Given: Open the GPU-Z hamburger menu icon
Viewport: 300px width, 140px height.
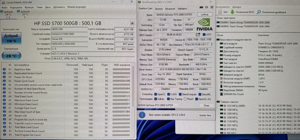Looking at the screenshot, I should tap(212, 7).
